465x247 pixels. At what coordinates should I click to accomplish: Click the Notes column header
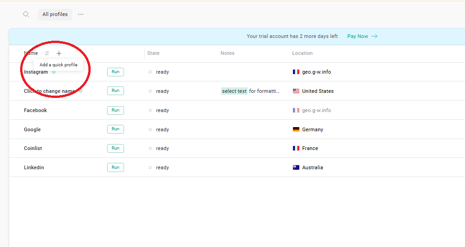click(227, 53)
